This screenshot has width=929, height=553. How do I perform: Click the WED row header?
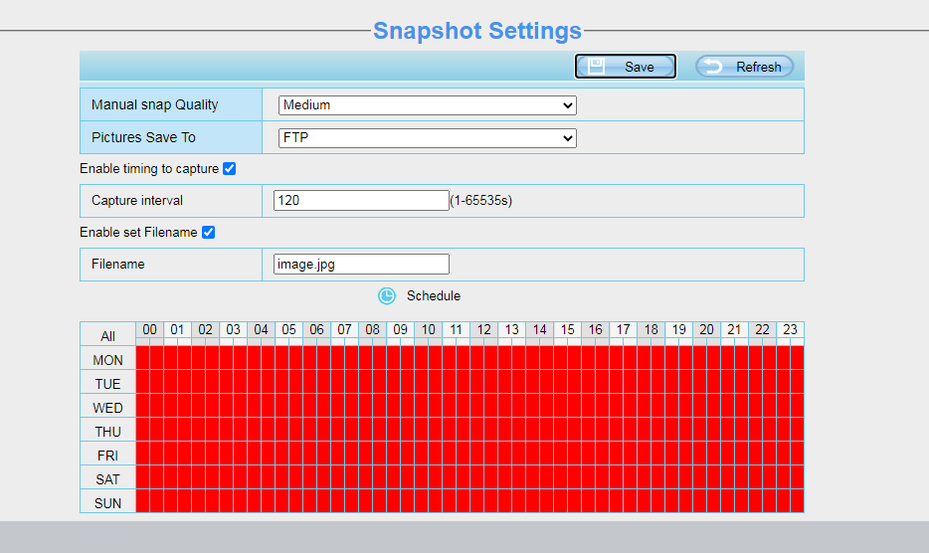107,408
